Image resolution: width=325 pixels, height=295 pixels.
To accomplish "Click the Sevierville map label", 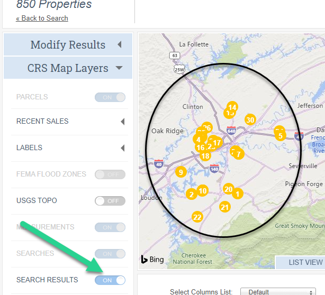I will 303,166.
